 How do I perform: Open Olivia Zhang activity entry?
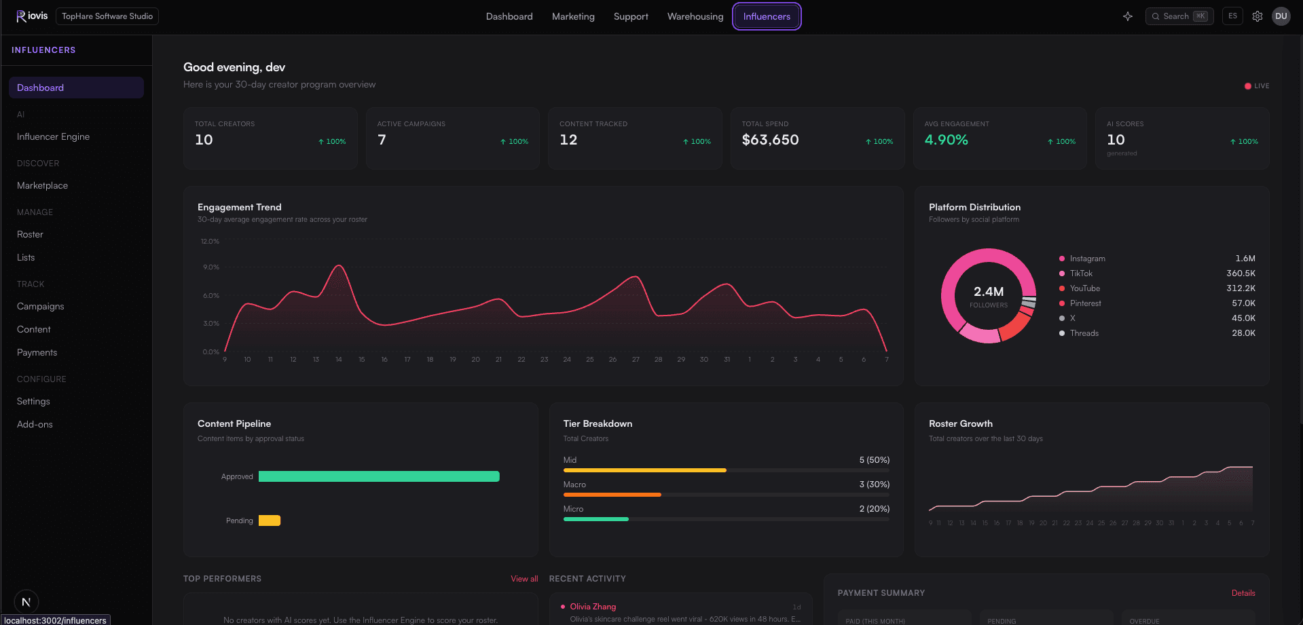coord(681,612)
